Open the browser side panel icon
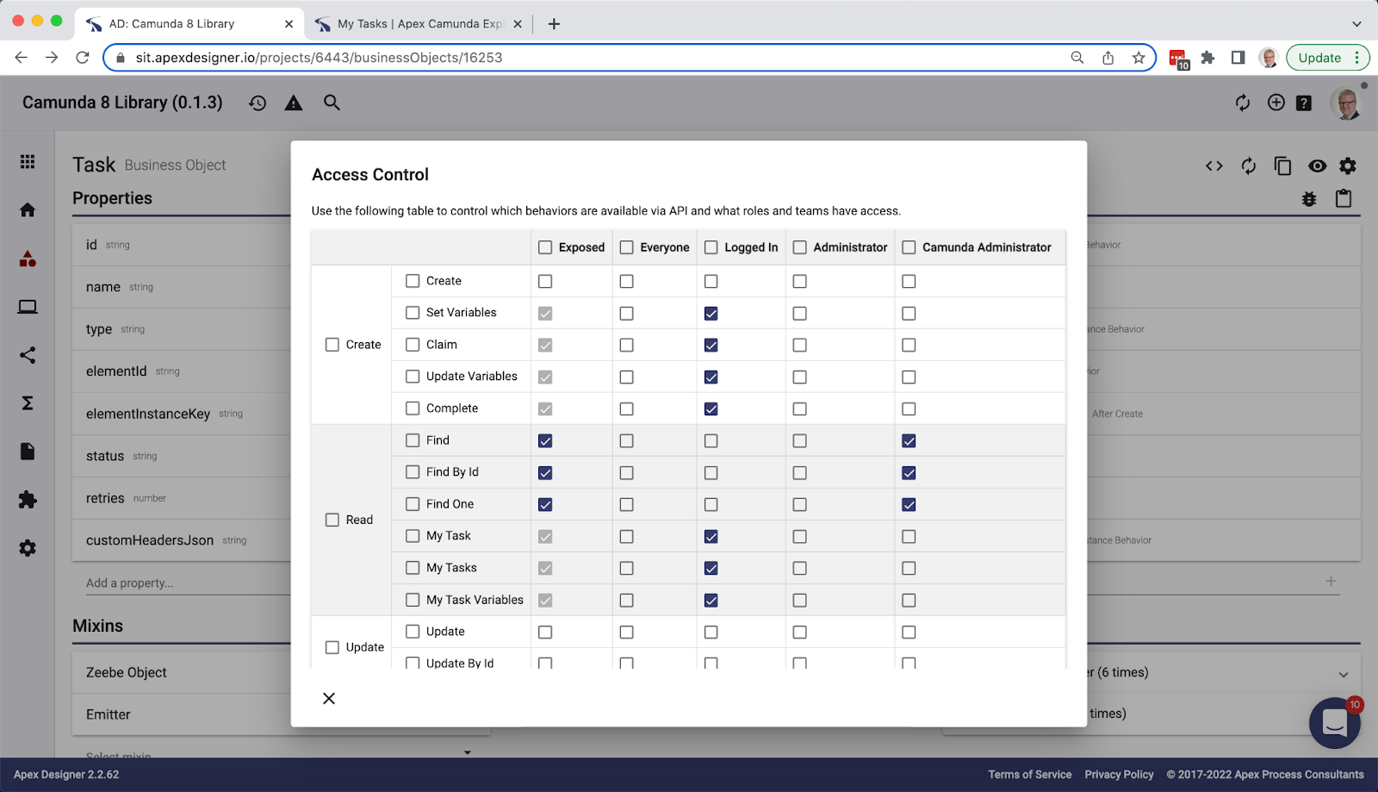1378x792 pixels. tap(1238, 58)
